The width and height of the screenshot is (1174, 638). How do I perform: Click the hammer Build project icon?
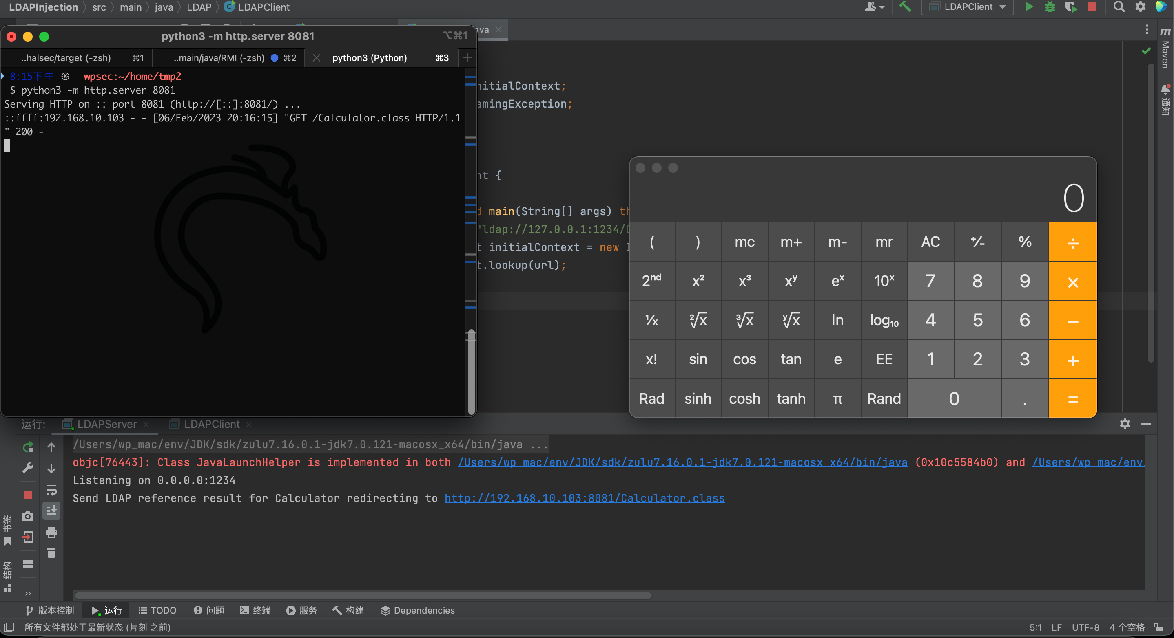coord(905,7)
